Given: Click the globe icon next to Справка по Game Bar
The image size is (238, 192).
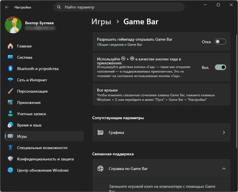Looking at the screenshot, I should click(100, 169).
